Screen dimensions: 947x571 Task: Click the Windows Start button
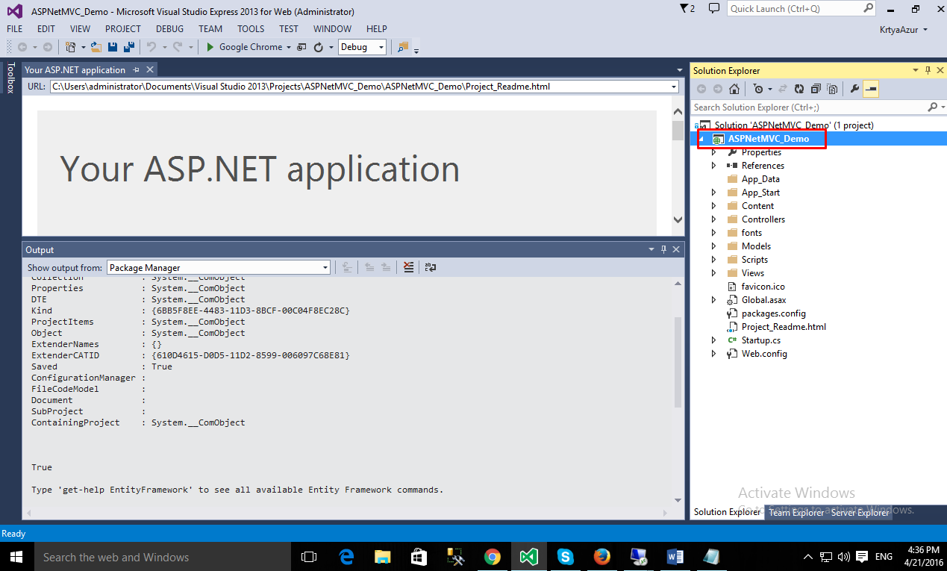[x=16, y=557]
